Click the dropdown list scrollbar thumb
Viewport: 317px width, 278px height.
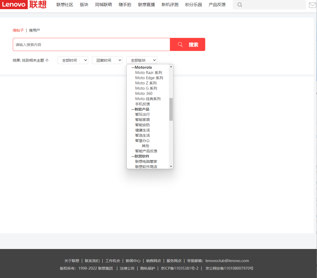(x=171, y=109)
